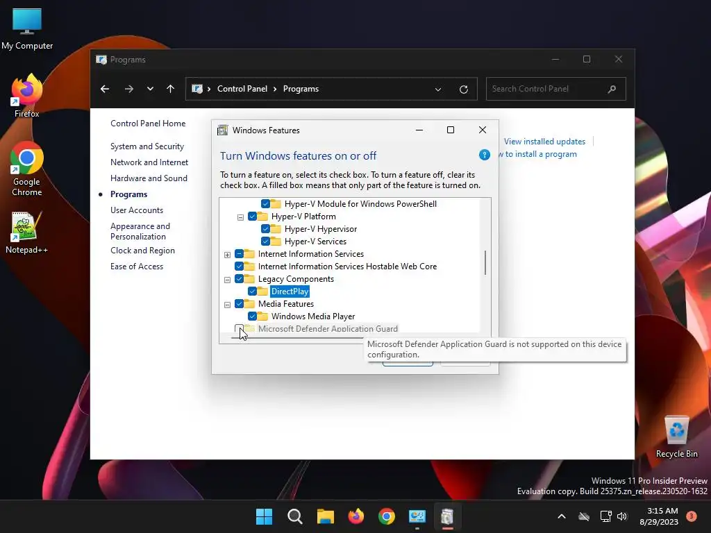Click OneDrive cloud tray icon

[584, 516]
